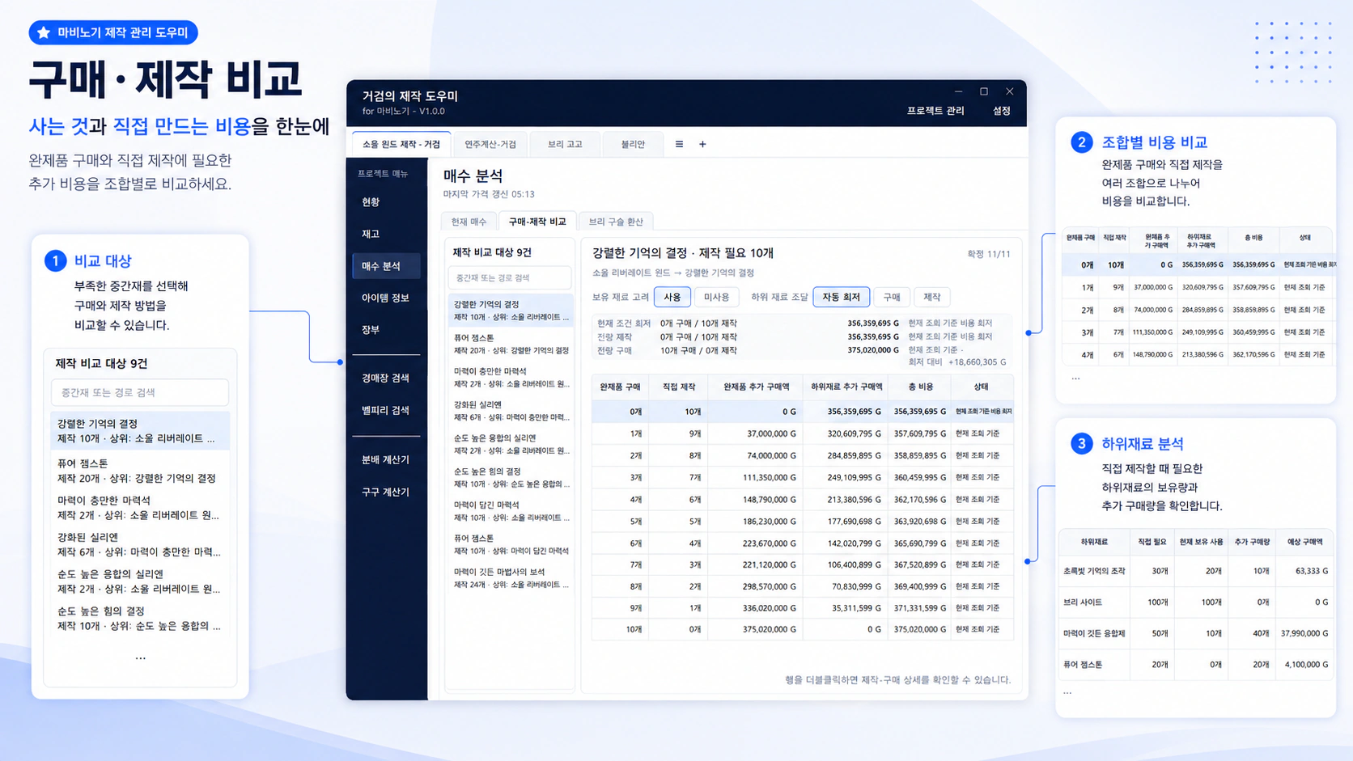The height and width of the screenshot is (761, 1353).
Task: Choose 제작 for 하위 재료 조달
Action: [x=932, y=297]
